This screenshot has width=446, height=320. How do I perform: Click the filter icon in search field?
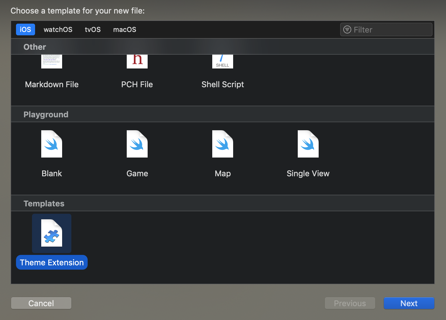[347, 29]
